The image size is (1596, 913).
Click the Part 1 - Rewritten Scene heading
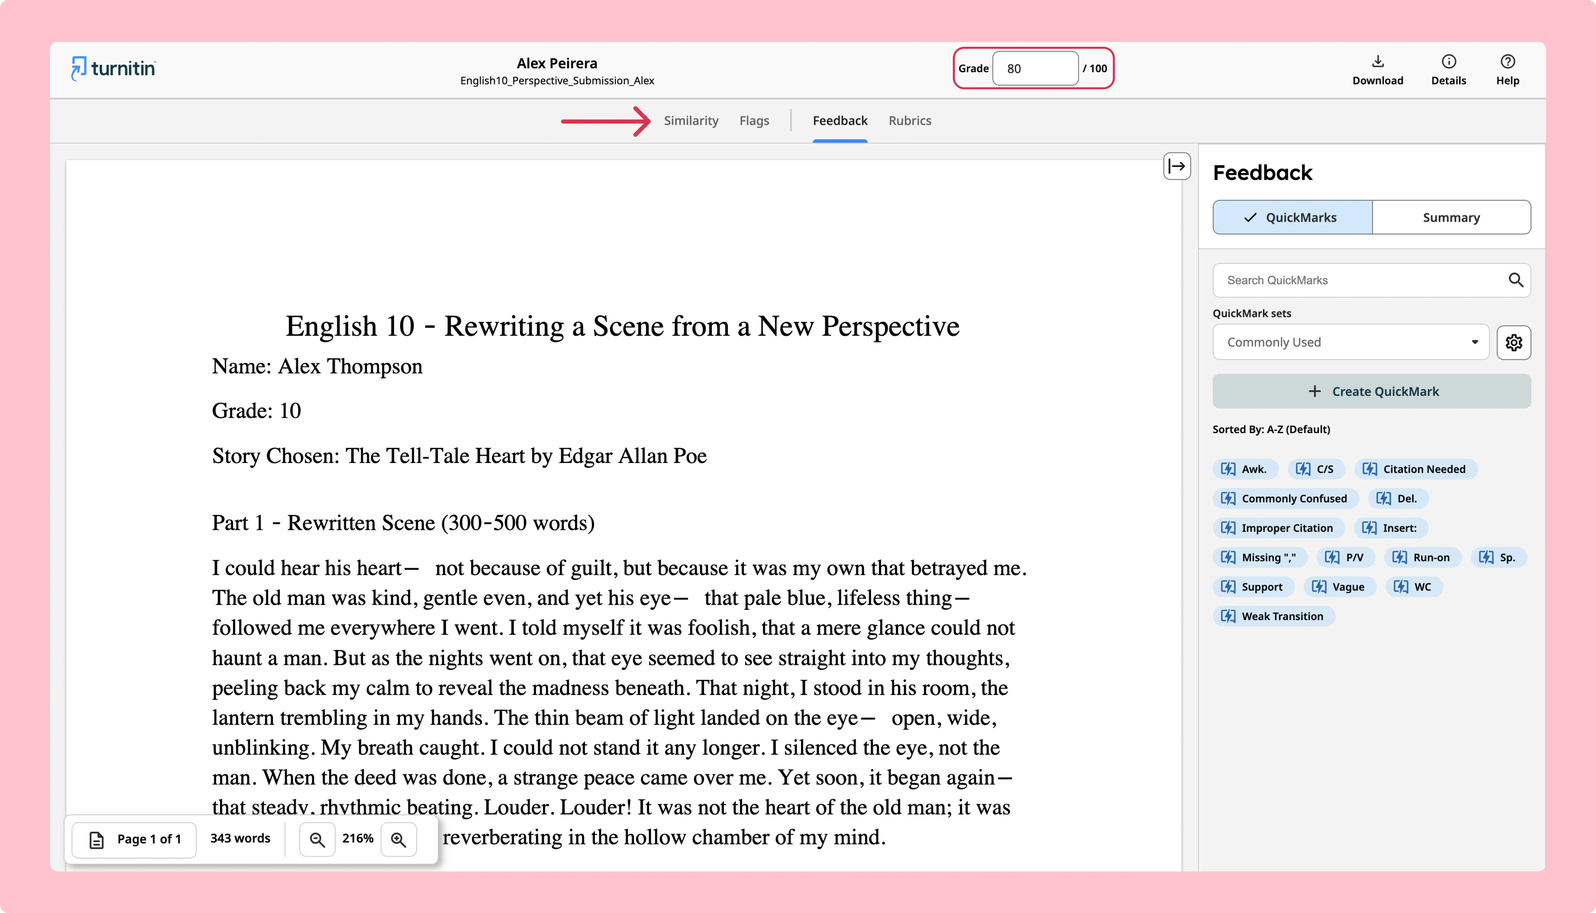coord(403,523)
